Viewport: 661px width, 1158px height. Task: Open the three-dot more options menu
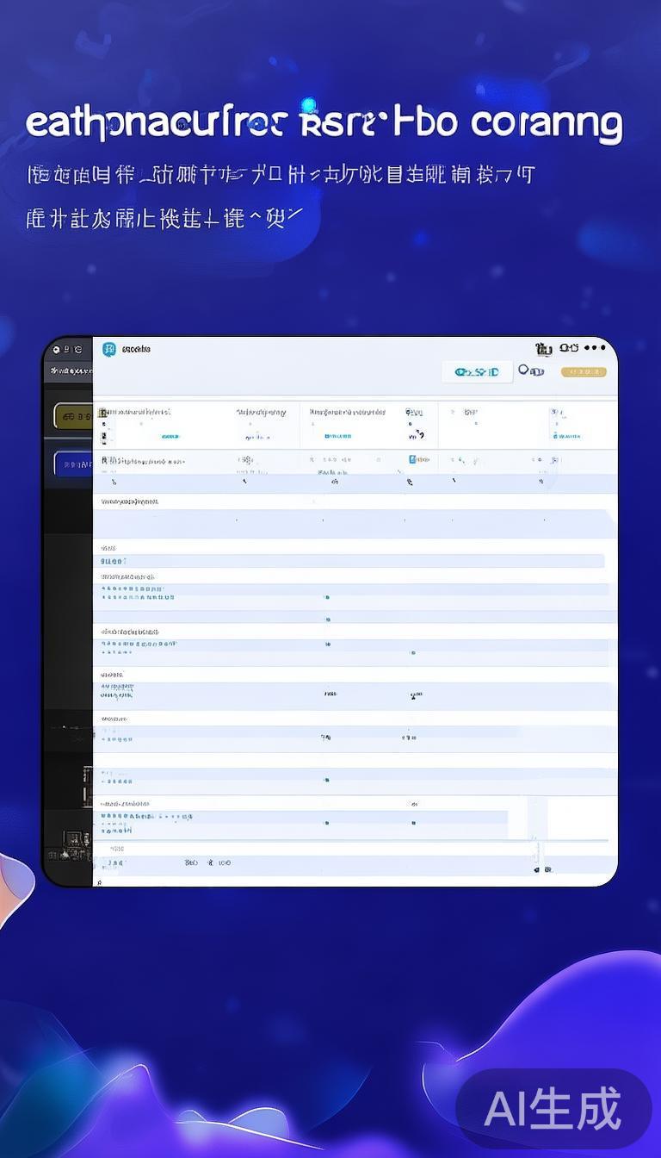tap(595, 348)
